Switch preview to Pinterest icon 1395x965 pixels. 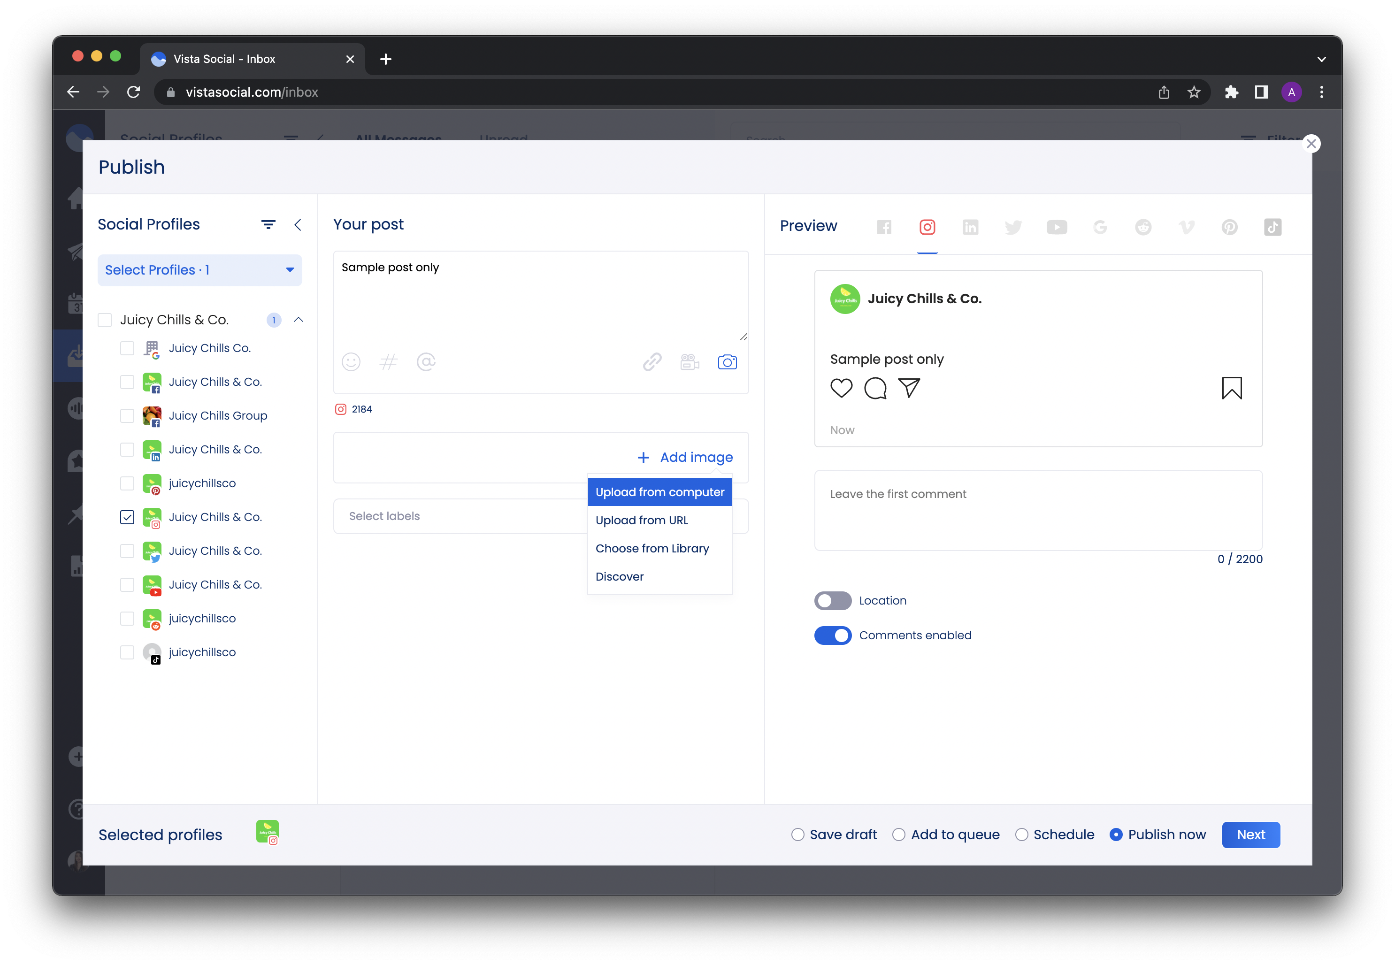[1229, 227]
